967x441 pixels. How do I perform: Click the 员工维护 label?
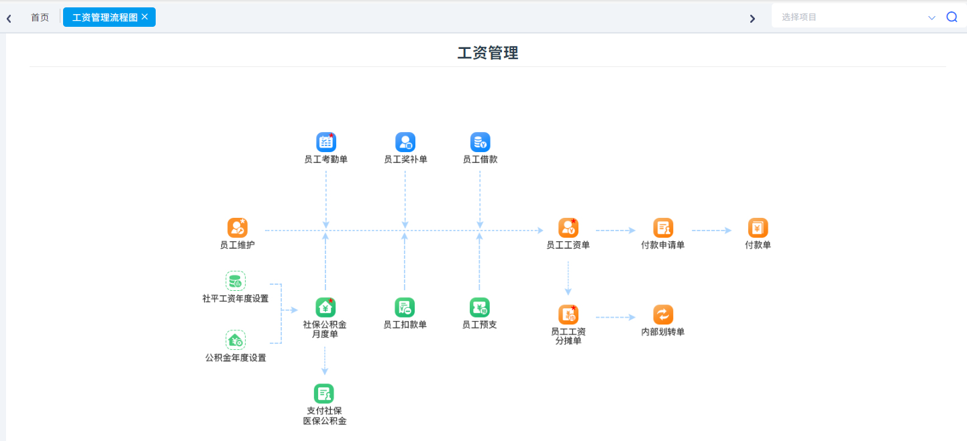pos(238,245)
